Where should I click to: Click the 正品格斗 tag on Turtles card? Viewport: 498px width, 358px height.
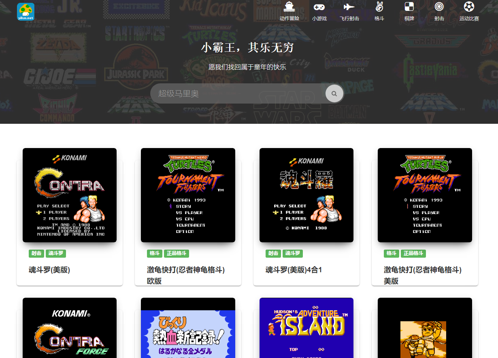(177, 254)
